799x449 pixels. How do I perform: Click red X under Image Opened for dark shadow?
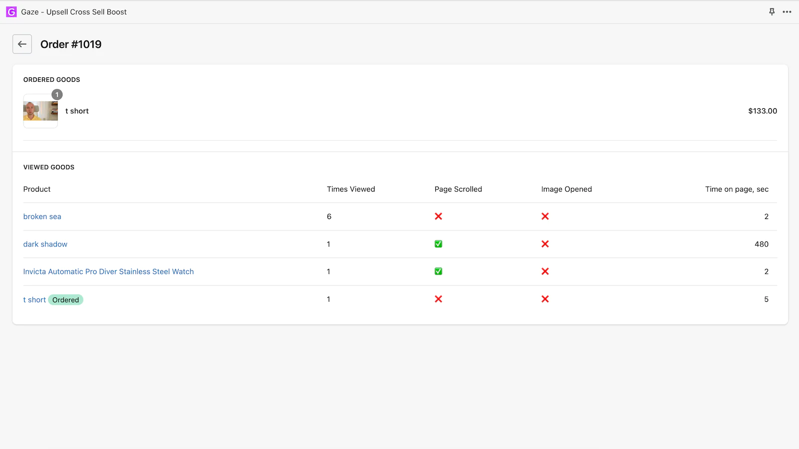pos(545,244)
